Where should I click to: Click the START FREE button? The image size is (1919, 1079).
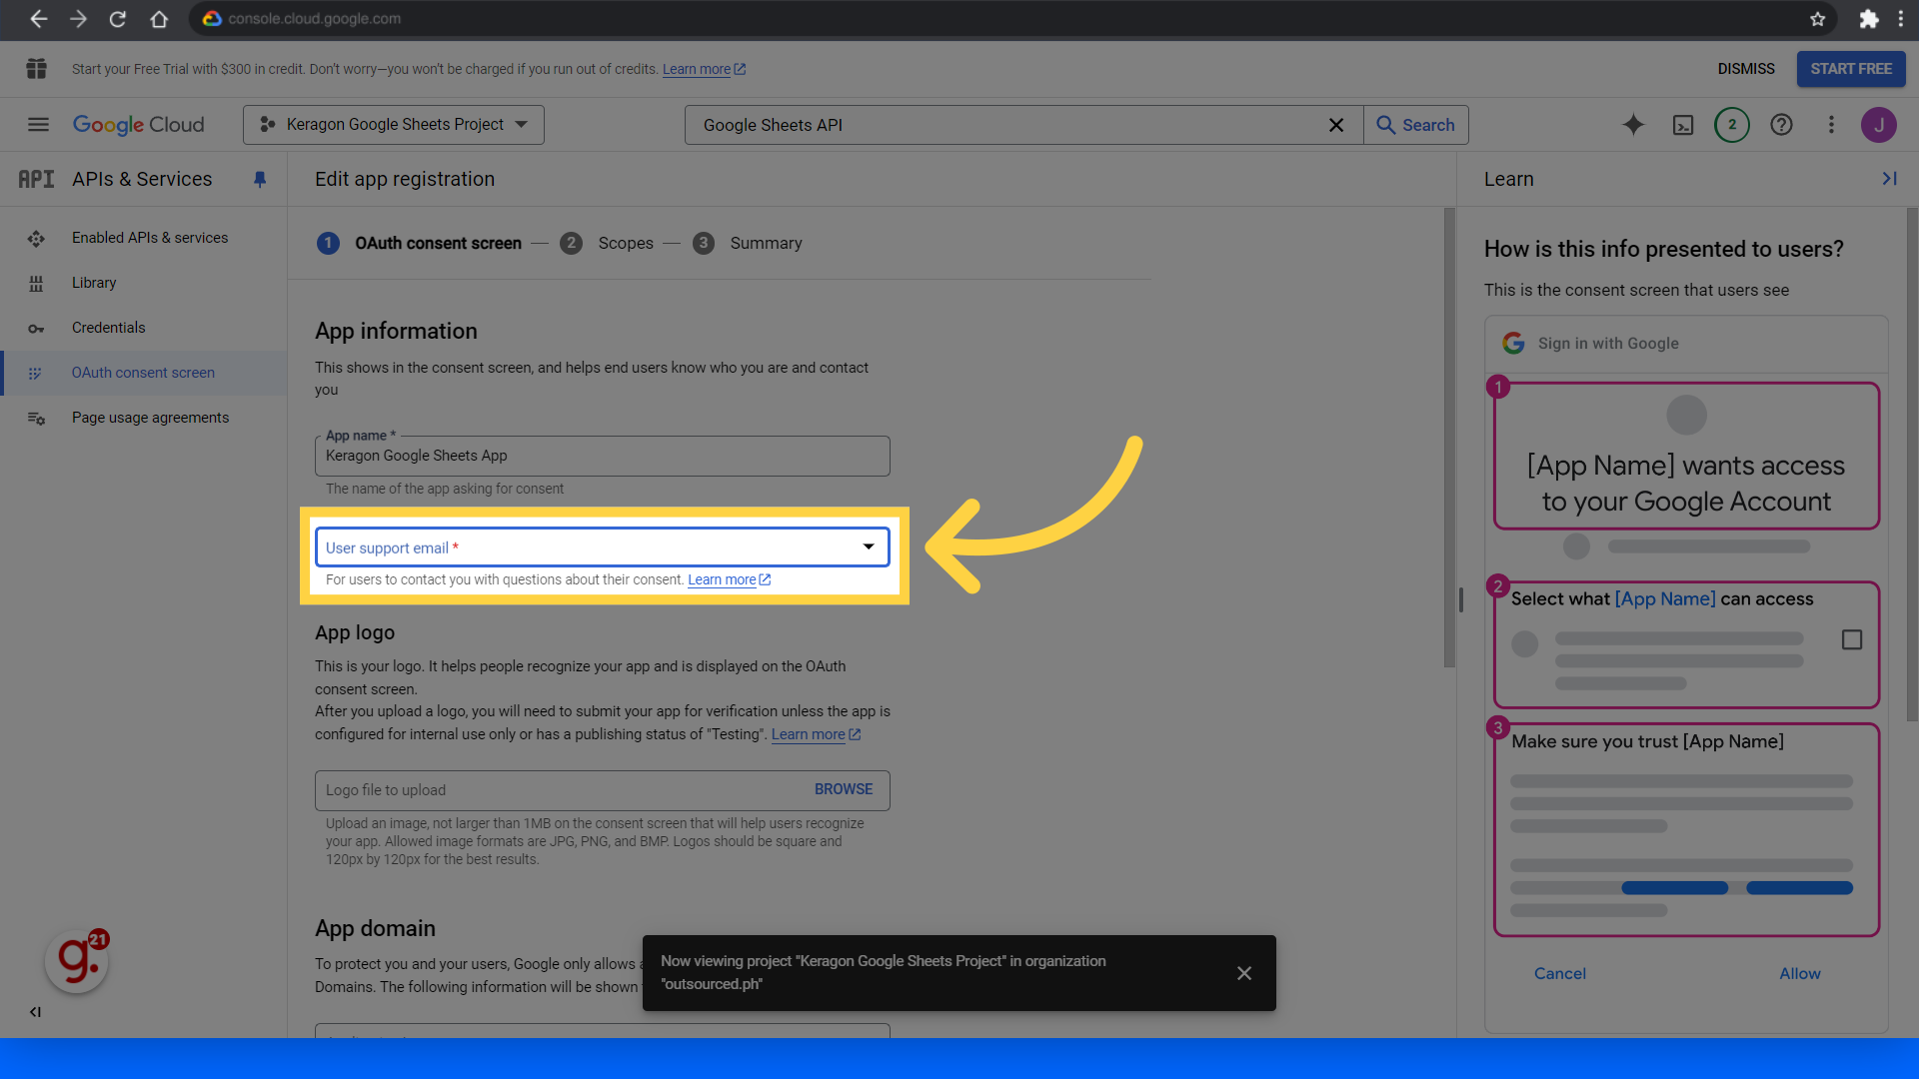click(1851, 69)
